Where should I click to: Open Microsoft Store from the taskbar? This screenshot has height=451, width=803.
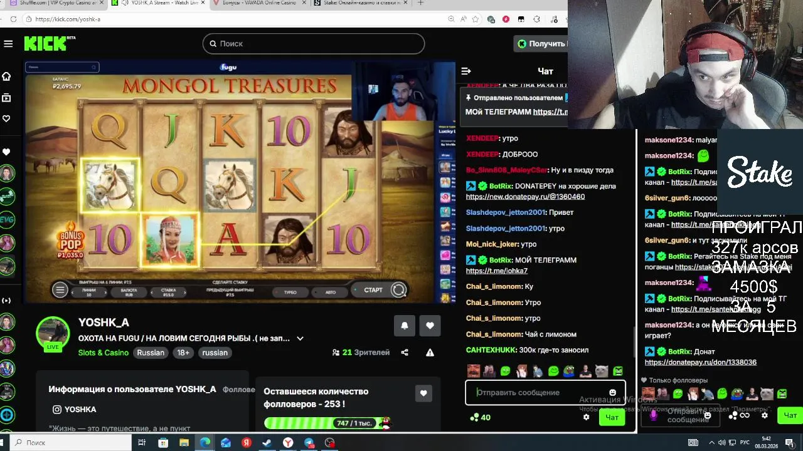(x=163, y=443)
